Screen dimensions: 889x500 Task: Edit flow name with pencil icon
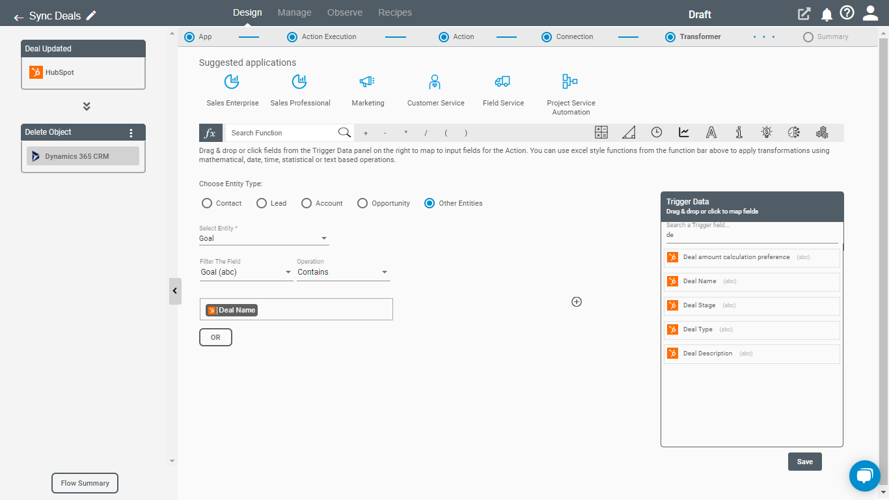pyautogui.click(x=92, y=15)
